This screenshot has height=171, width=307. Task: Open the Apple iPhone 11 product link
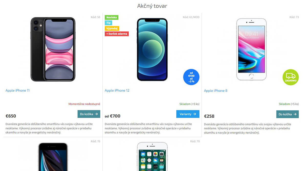(x=18, y=90)
